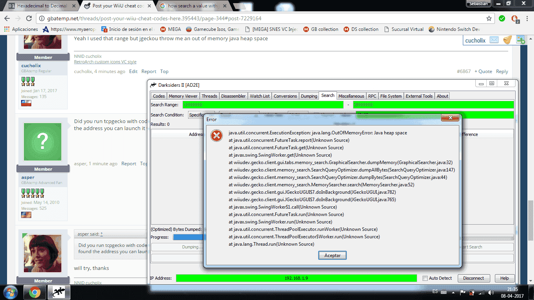The height and width of the screenshot is (300, 534).
Task: Switch to the File System tab
Action: point(391,96)
